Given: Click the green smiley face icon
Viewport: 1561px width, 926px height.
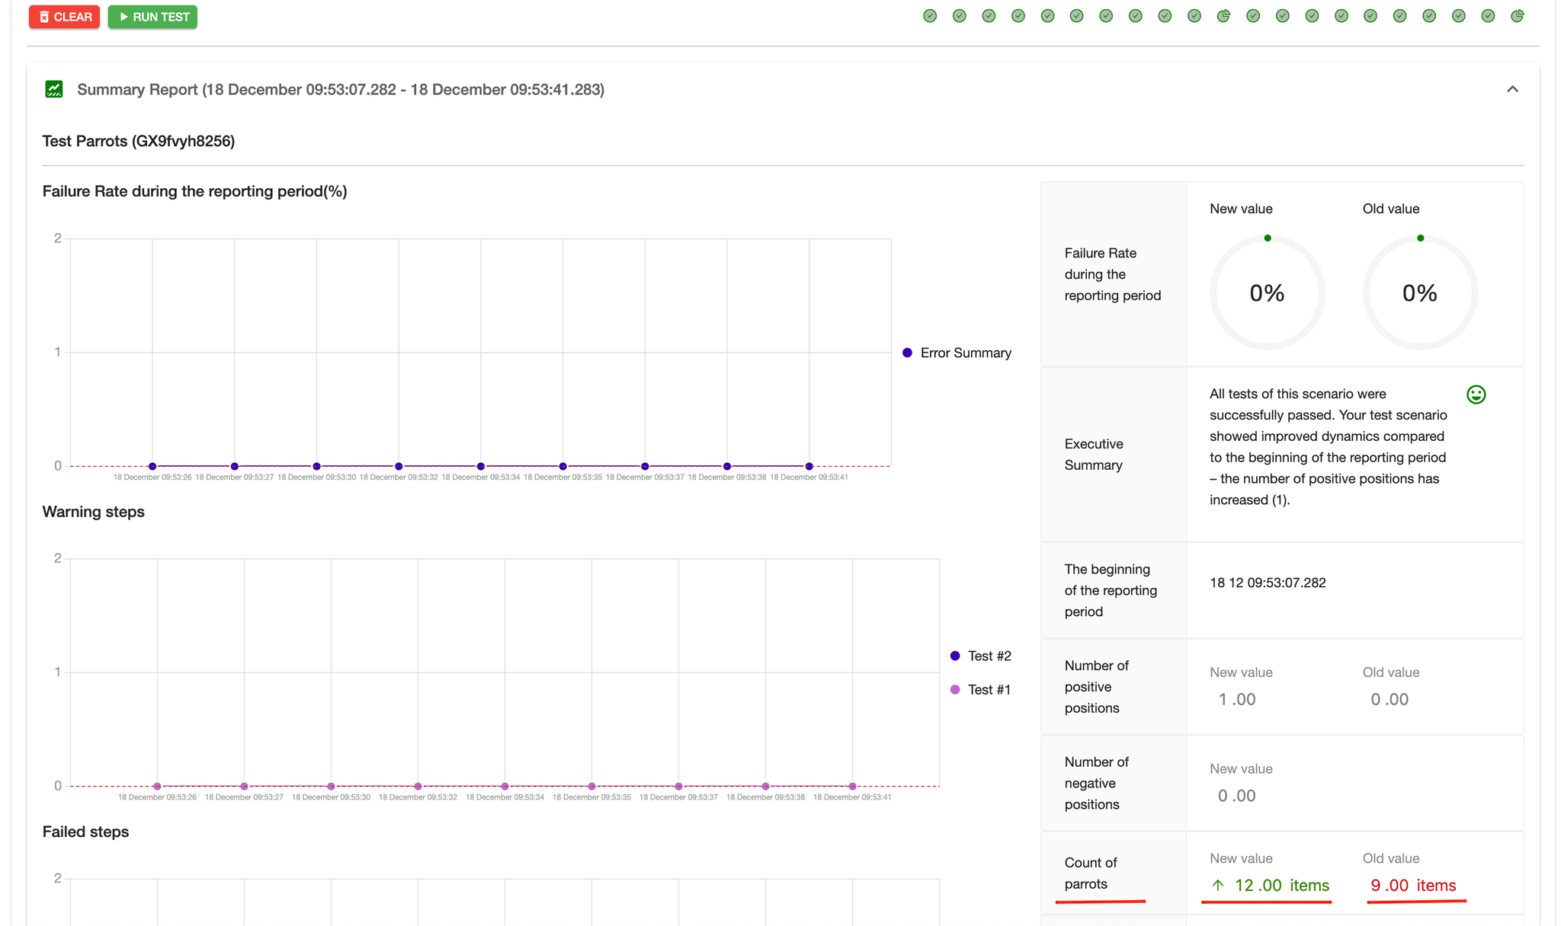Looking at the screenshot, I should pyautogui.click(x=1476, y=394).
